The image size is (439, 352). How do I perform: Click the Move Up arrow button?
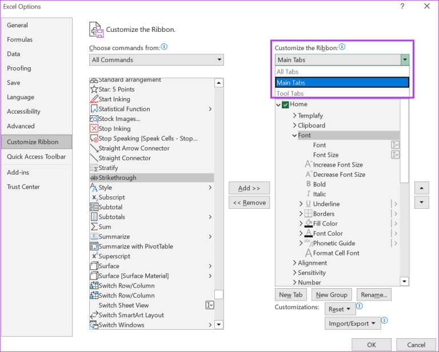pos(421,188)
